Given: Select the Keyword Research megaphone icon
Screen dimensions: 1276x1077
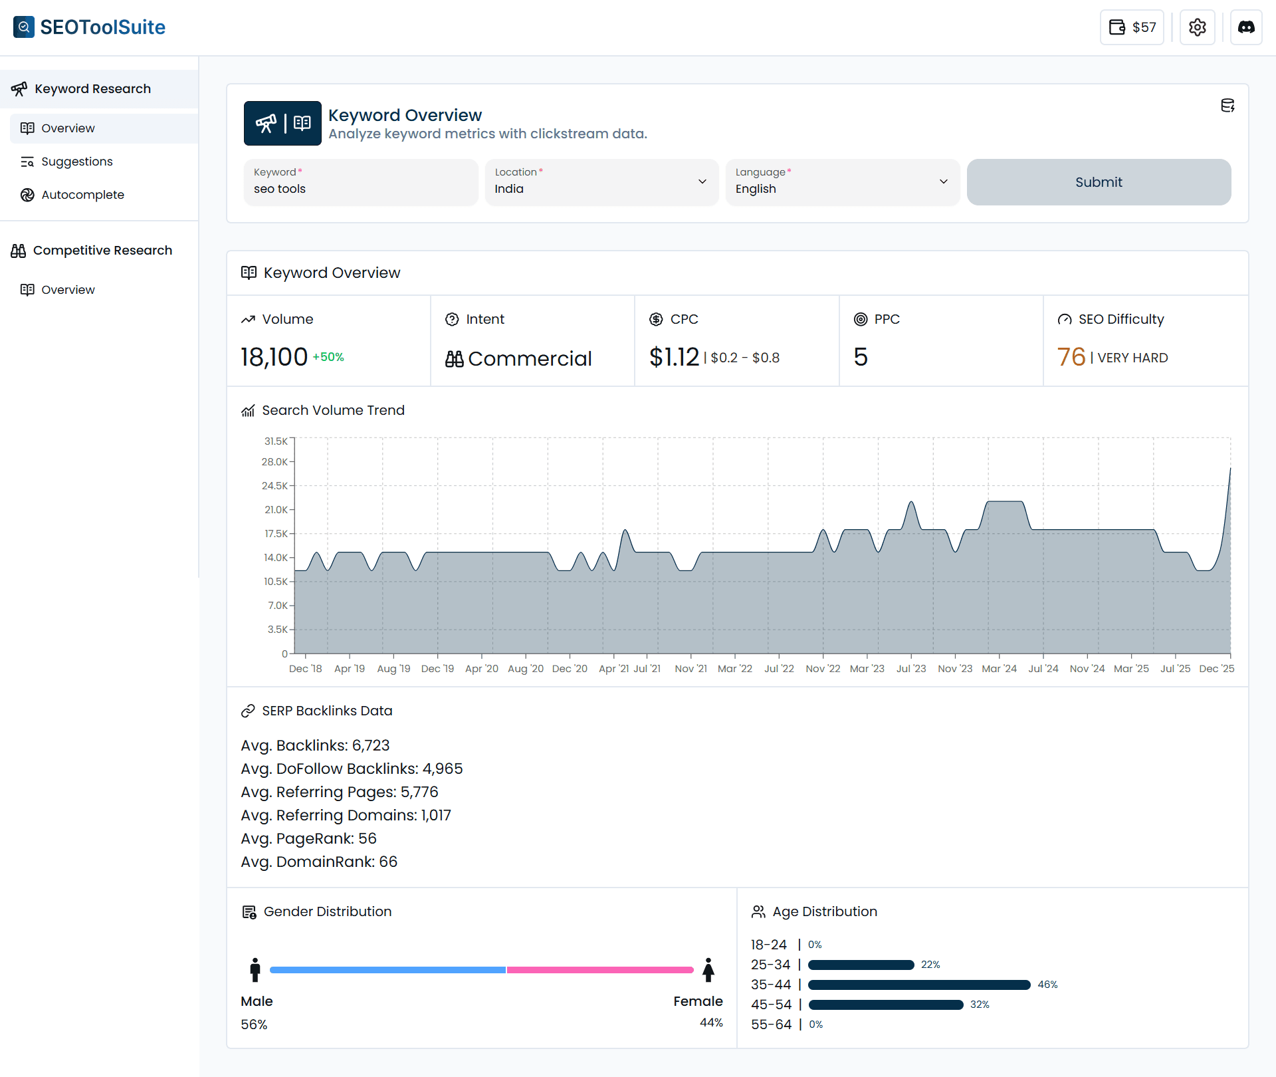Looking at the screenshot, I should (21, 88).
